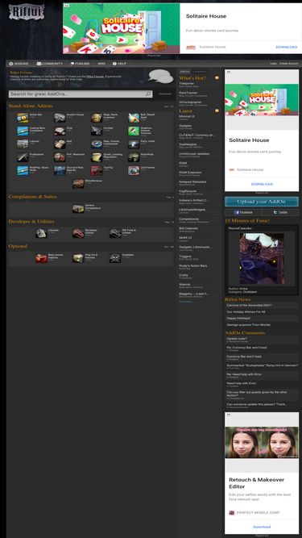Image resolution: width=302 pixels, height=538 pixels.
Task: Click the Twitter button
Action: (280, 212)
